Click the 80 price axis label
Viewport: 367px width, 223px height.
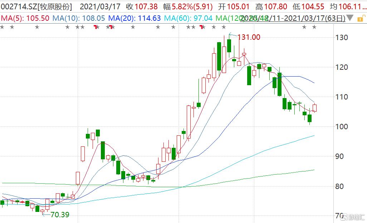point(339,186)
